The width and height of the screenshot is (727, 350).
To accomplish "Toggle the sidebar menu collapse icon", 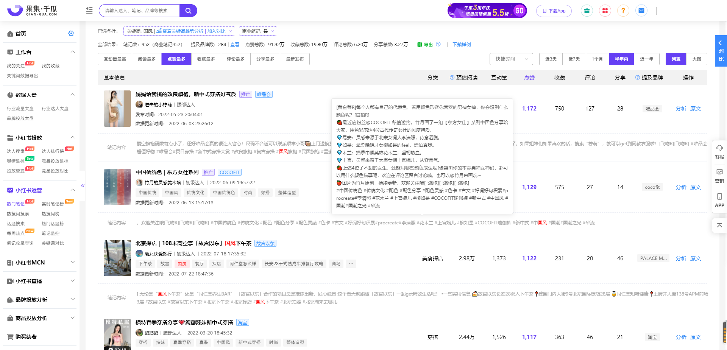I will pyautogui.click(x=89, y=11).
